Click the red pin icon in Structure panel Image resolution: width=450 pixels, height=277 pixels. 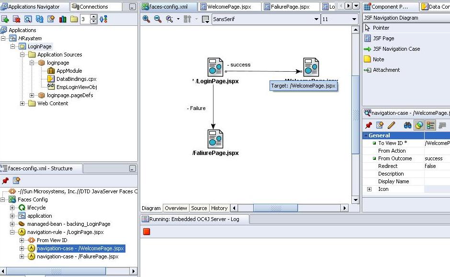tap(6, 180)
